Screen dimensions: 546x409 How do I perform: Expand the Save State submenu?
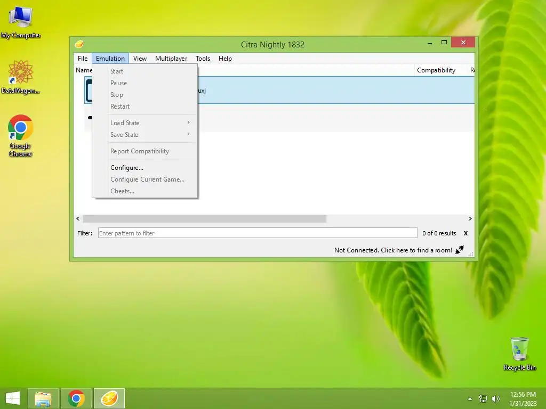(x=145, y=135)
